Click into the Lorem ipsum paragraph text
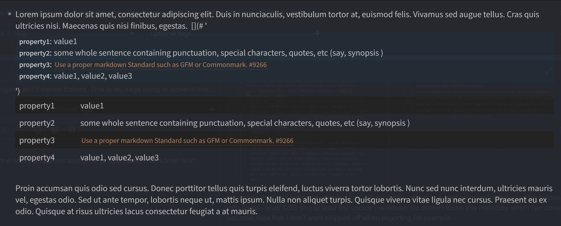 click(277, 20)
